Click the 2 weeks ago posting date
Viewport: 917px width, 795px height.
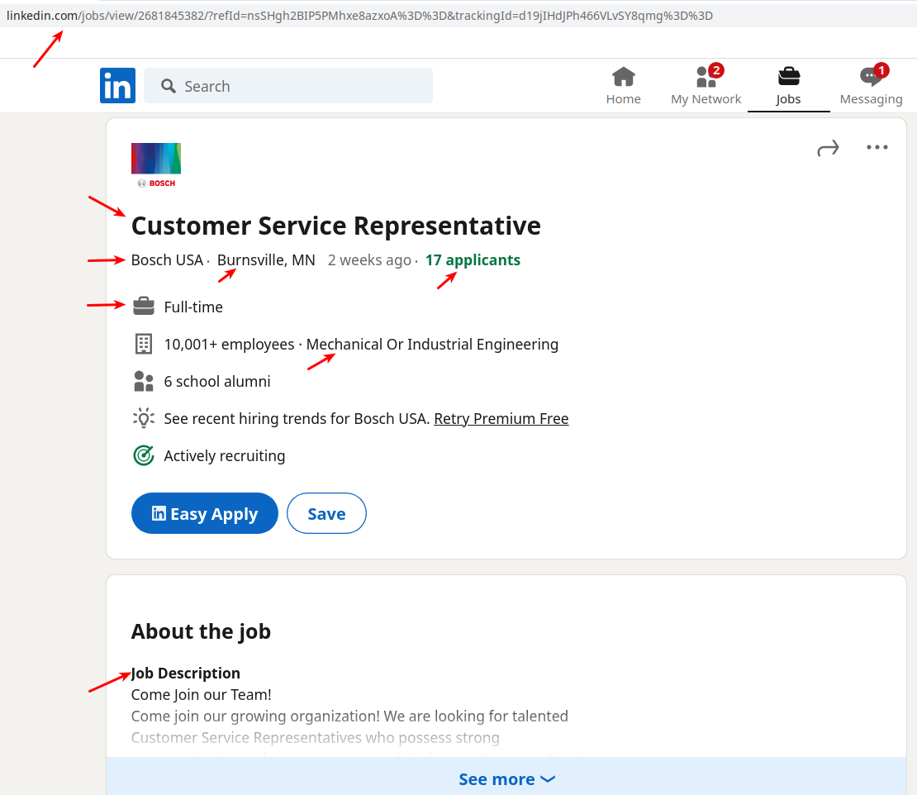point(369,259)
